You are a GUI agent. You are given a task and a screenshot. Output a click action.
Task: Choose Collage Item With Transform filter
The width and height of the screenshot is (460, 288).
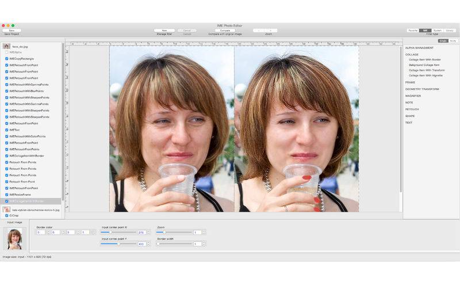tap(427, 70)
